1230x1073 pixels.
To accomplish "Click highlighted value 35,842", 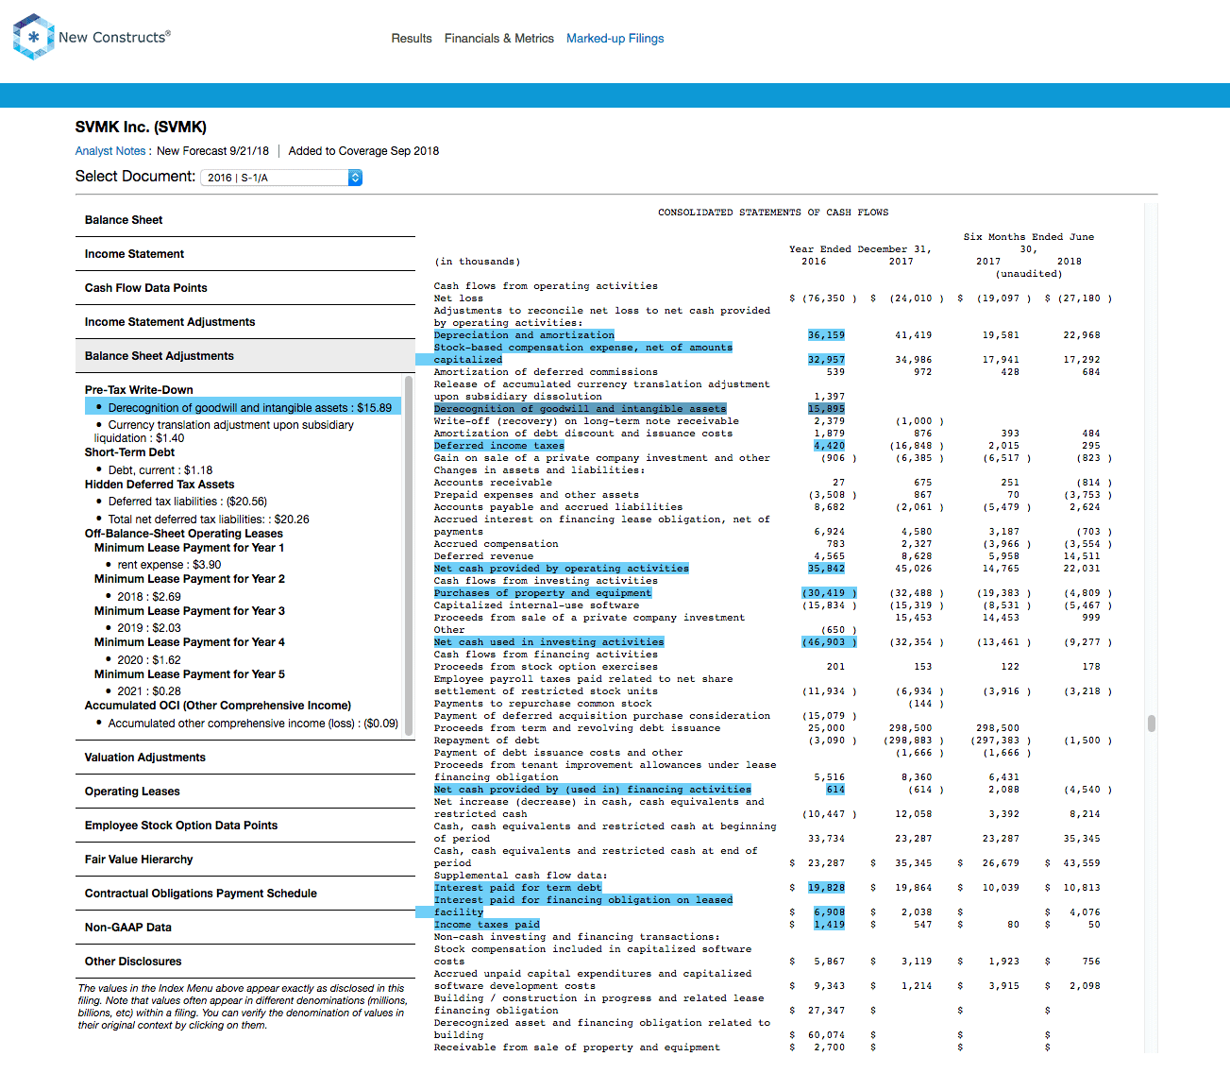I will pos(826,569).
